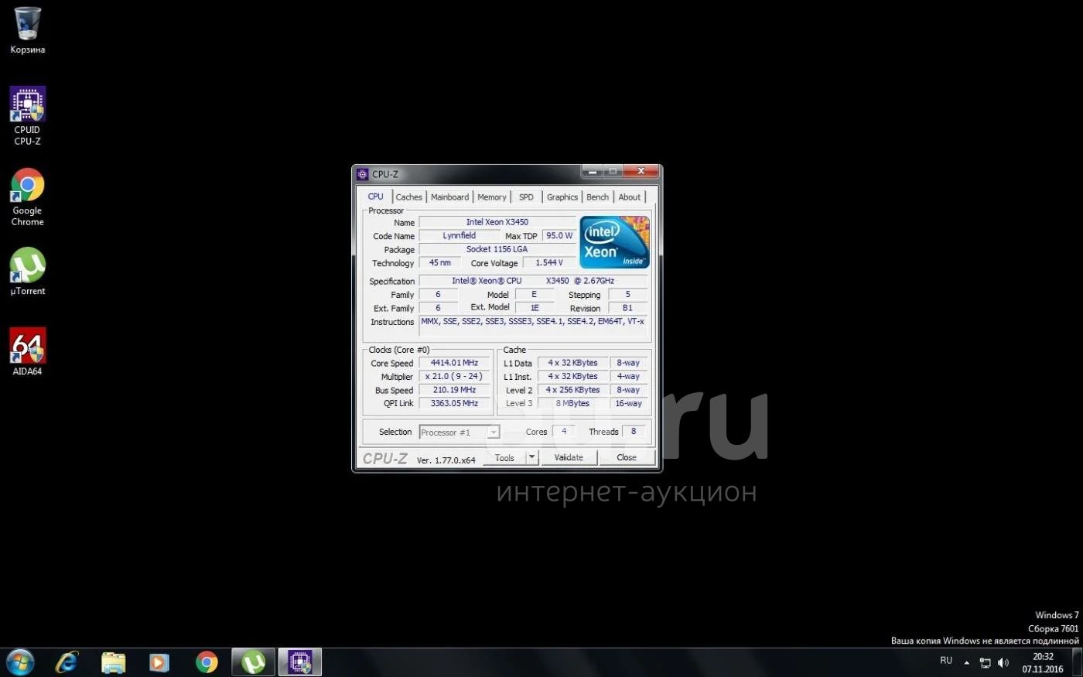Click the Tools button
Viewport: 1083px width, 677px height.
504,458
